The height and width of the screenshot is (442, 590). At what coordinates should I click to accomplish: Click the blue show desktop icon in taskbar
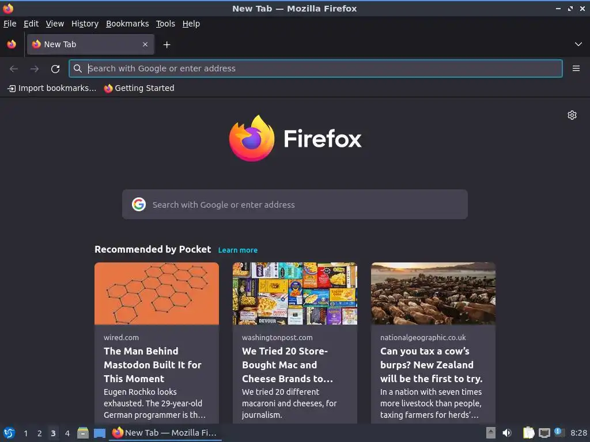[x=99, y=433]
